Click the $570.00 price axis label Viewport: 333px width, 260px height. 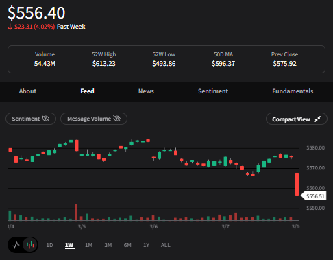pos(315,168)
